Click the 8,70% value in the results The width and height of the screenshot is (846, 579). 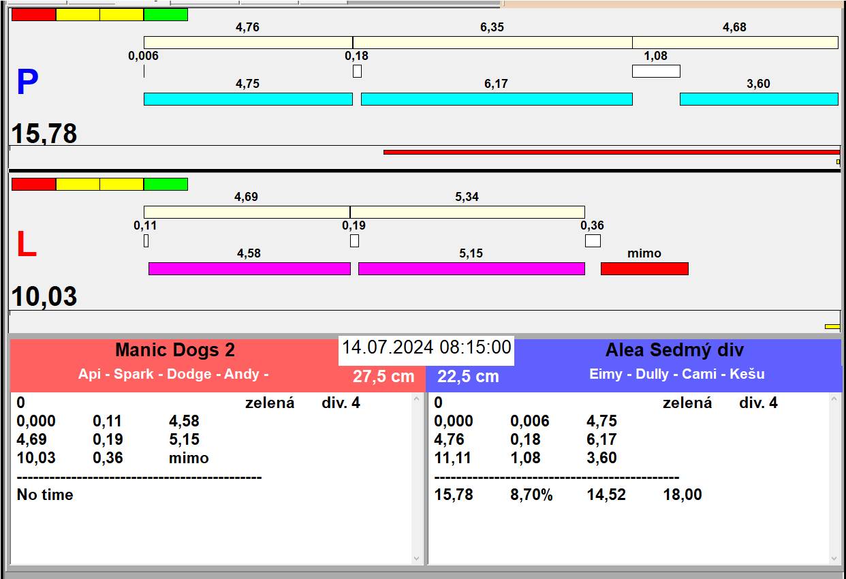click(531, 495)
